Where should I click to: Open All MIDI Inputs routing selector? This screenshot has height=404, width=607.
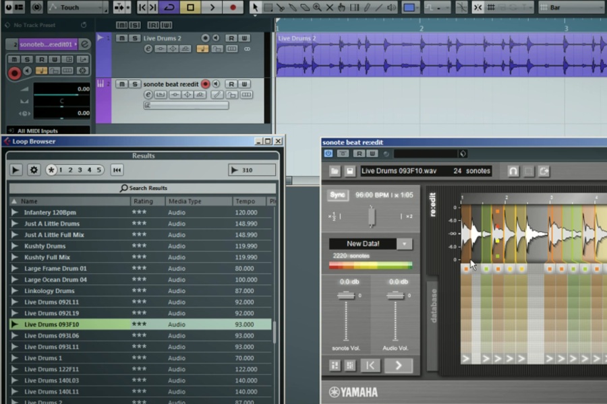pyautogui.click(x=49, y=131)
